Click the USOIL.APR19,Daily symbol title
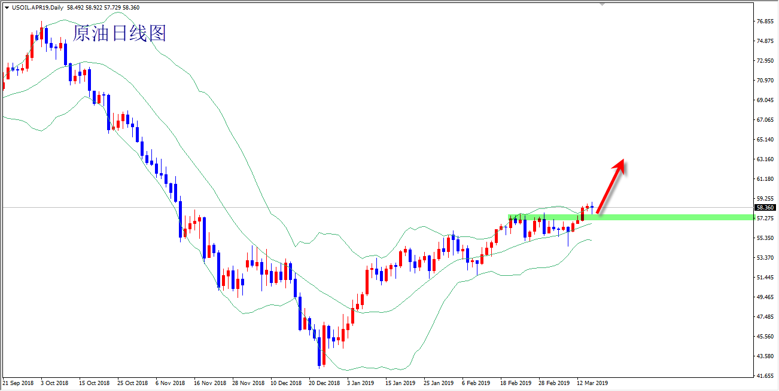Image resolution: width=779 pixels, height=391 pixels. click(37, 8)
